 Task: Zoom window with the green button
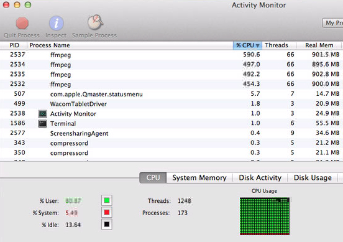coord(28,5)
